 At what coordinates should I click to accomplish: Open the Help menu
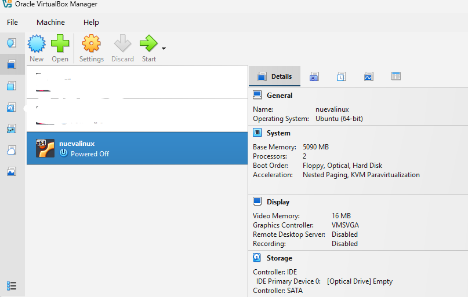click(91, 23)
